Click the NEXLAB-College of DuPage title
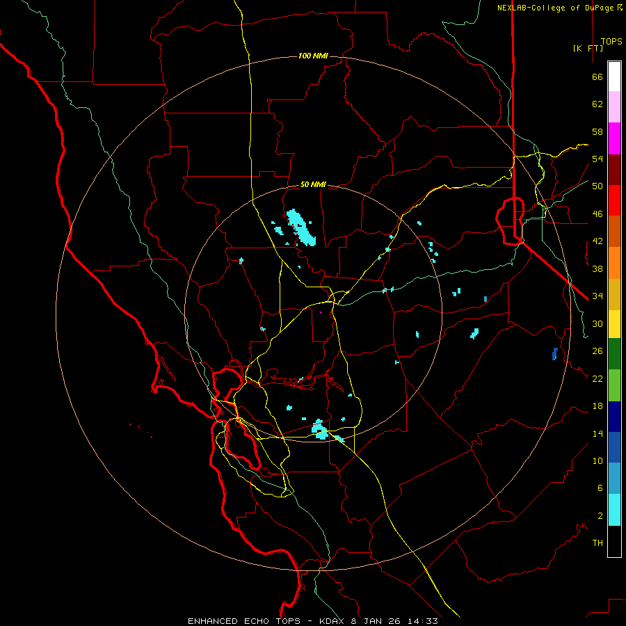This screenshot has height=626, width=626. [x=559, y=8]
